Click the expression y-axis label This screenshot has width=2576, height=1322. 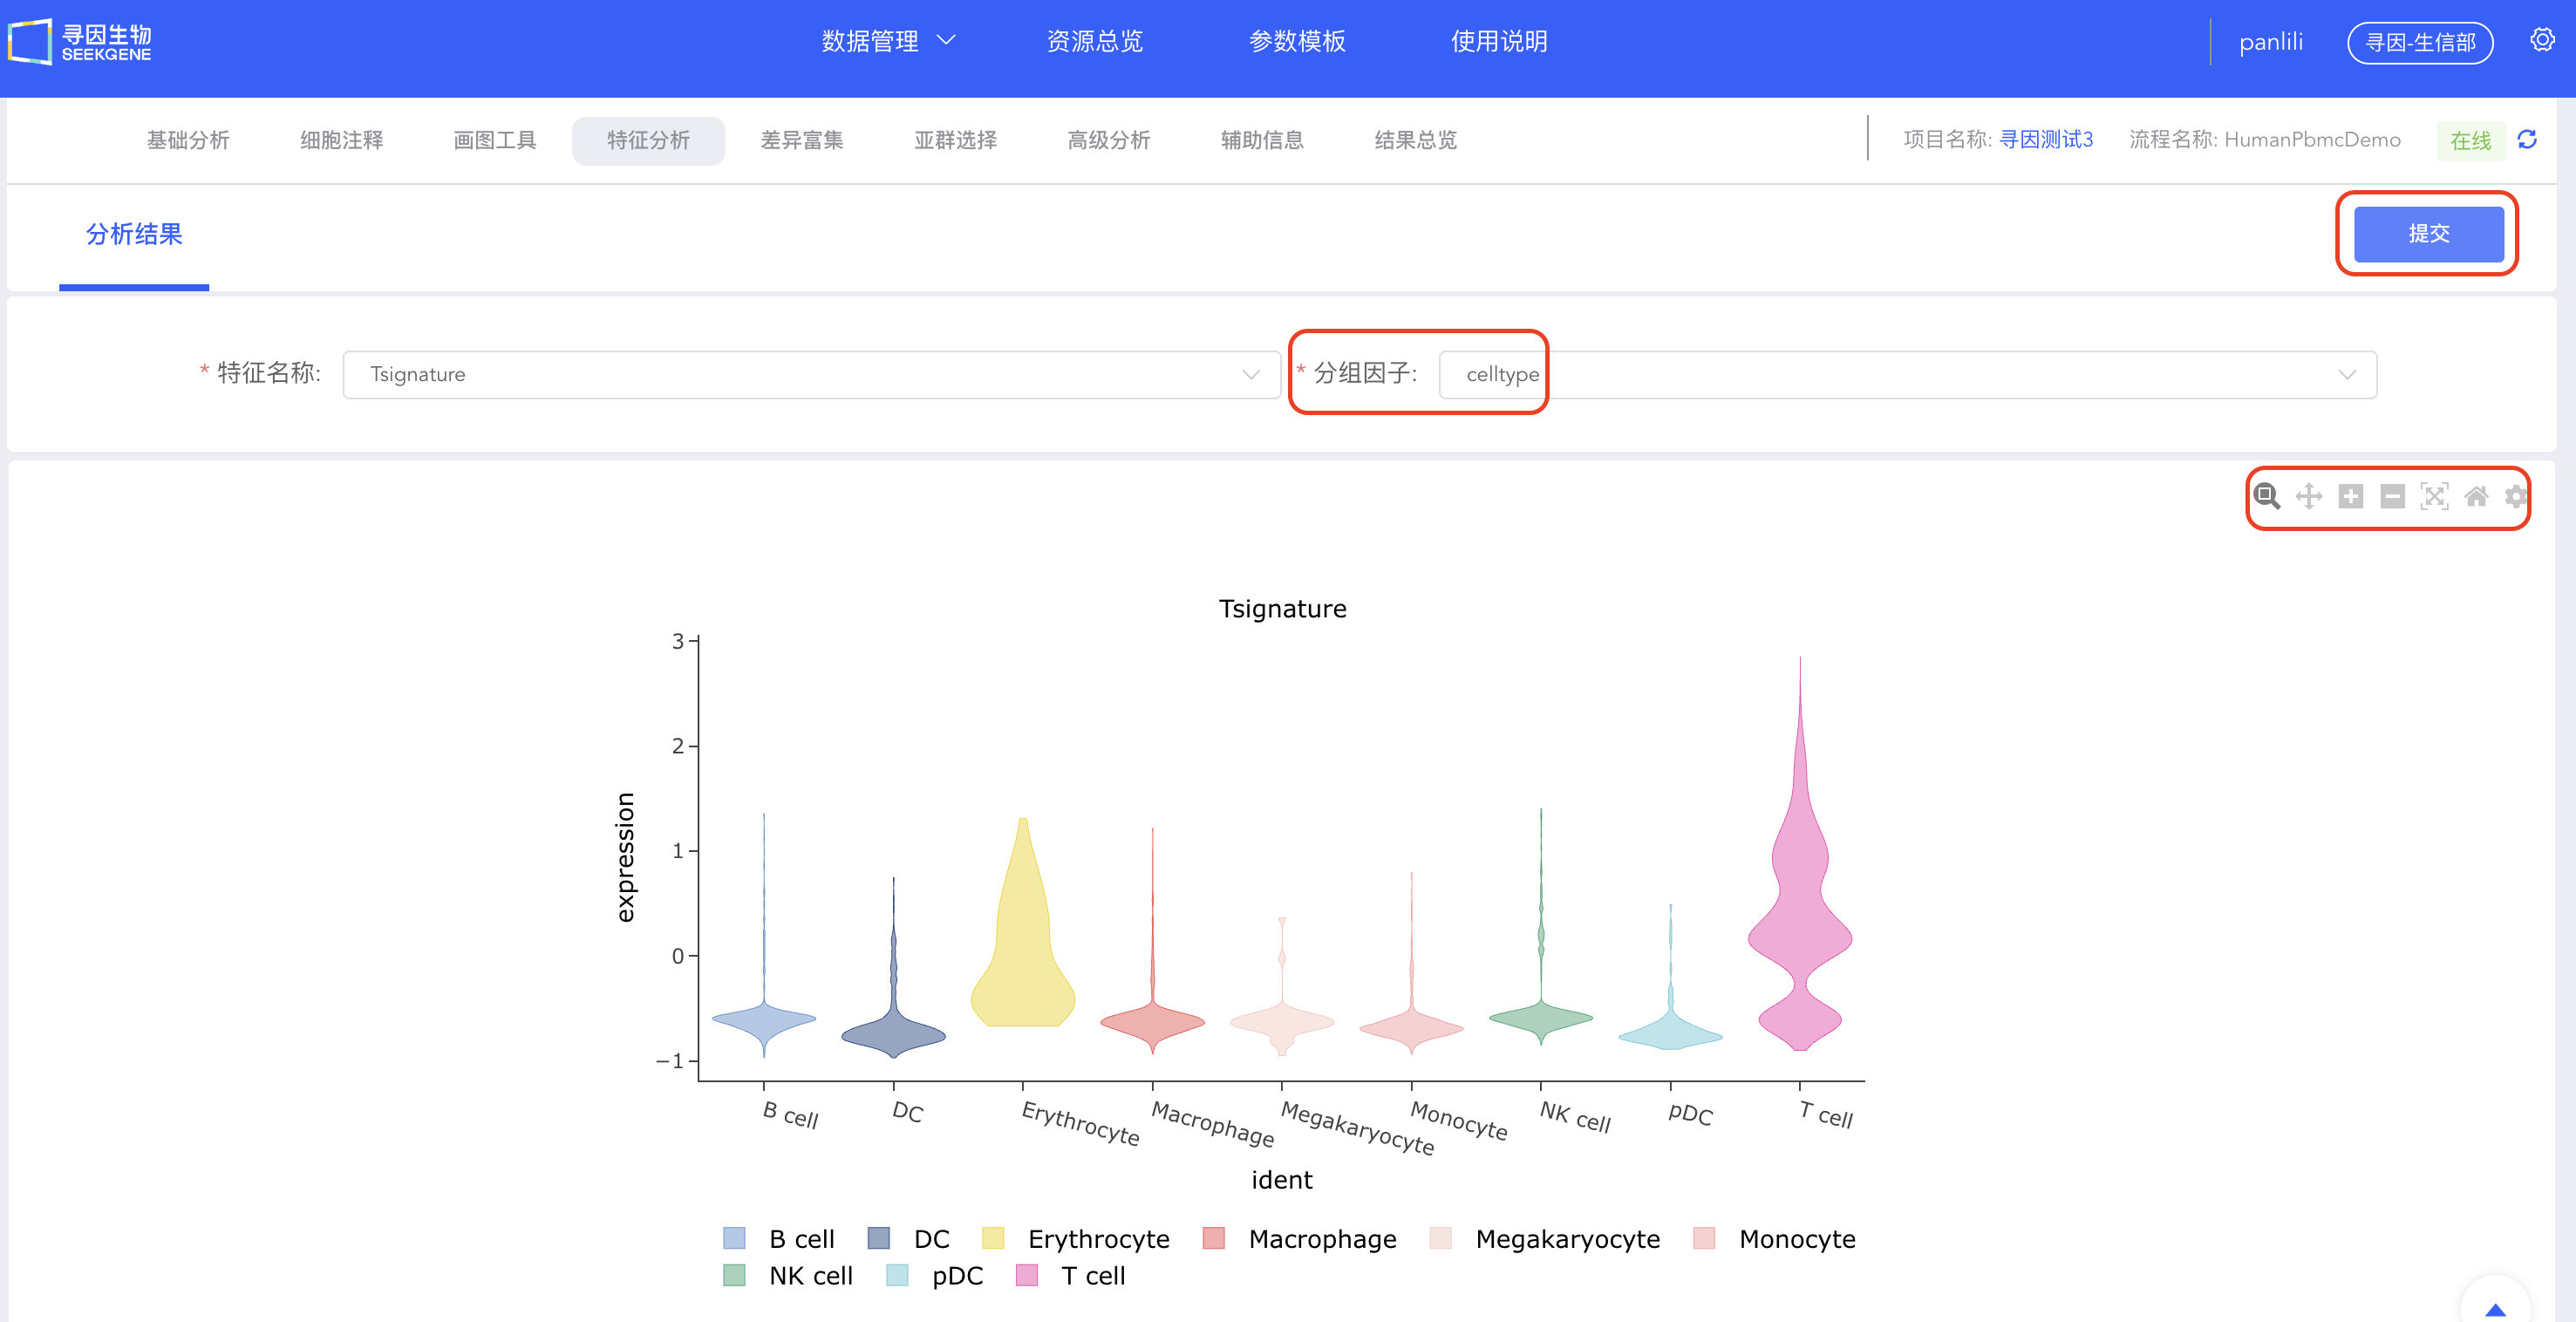click(625, 857)
